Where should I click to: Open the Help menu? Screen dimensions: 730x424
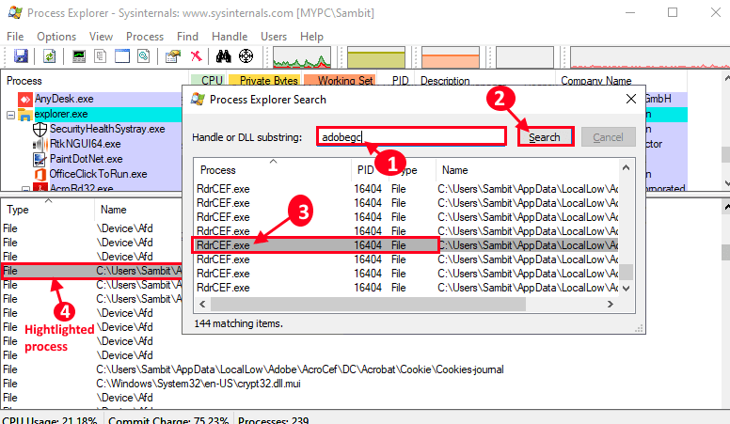tap(311, 37)
